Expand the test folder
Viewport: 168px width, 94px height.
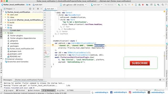click(6, 33)
